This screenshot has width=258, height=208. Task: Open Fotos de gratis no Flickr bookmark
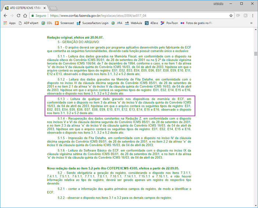(197, 23)
